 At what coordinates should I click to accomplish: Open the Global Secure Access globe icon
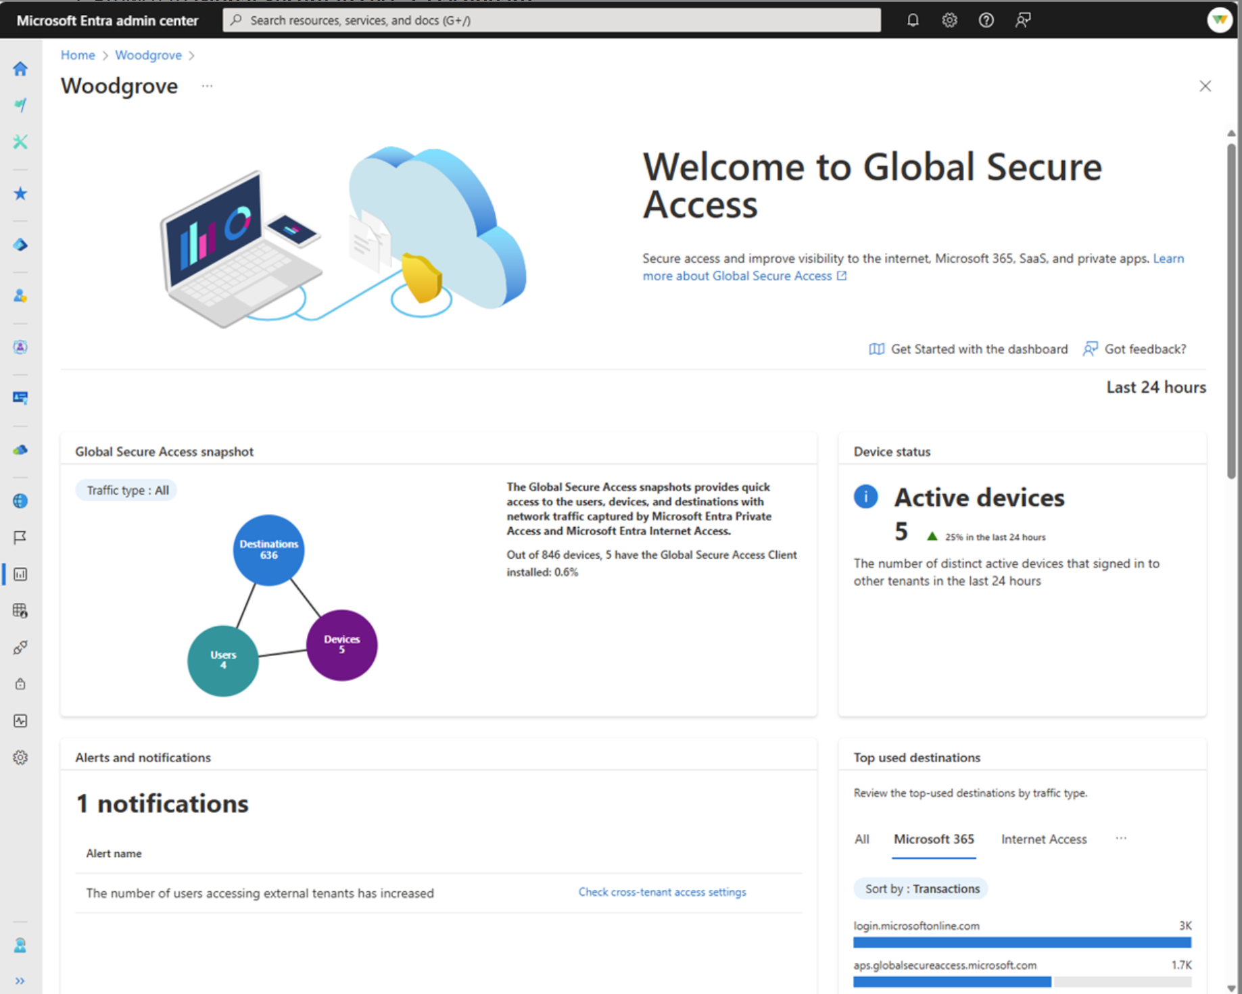click(x=20, y=501)
